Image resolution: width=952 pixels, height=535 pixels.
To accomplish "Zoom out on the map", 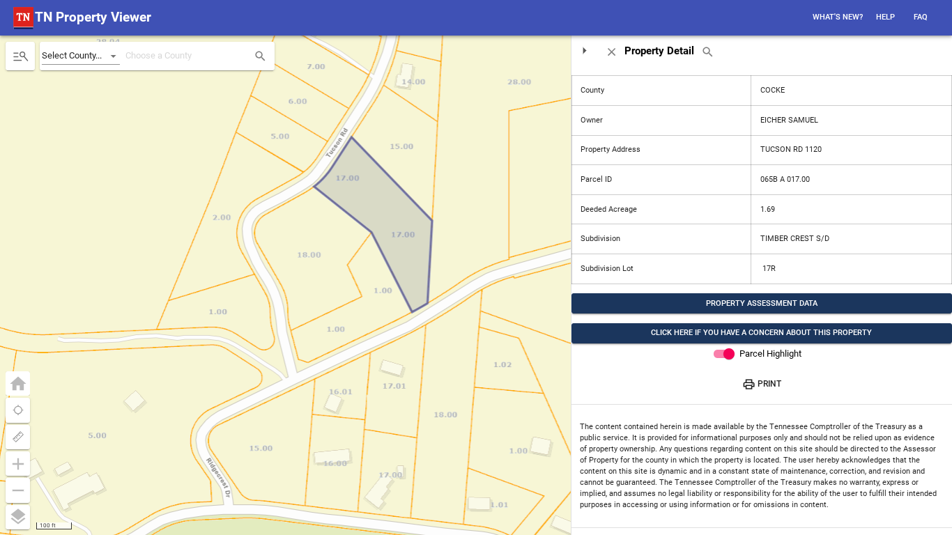I will [18, 490].
